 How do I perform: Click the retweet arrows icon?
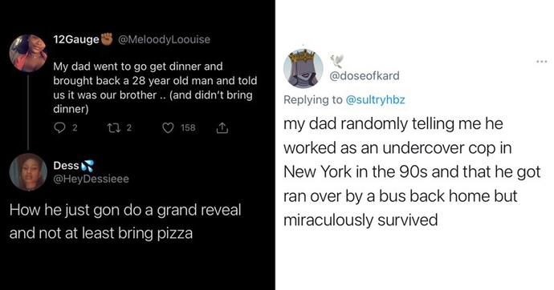point(115,127)
